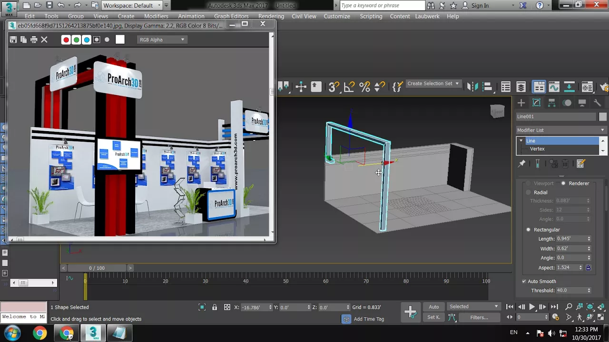The height and width of the screenshot is (342, 609).
Task: Toggle the blue channel in the image window
Action: [87, 40]
